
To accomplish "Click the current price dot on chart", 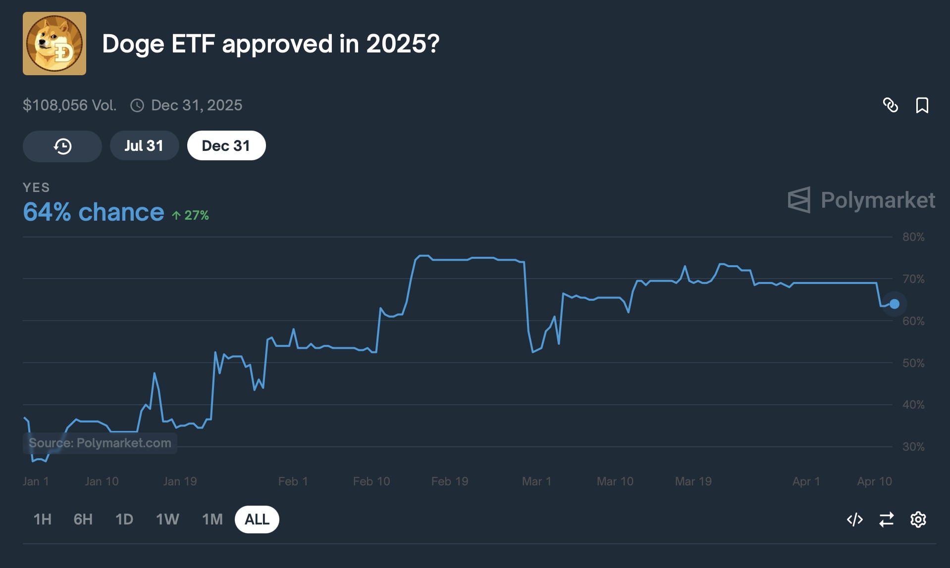I will pyautogui.click(x=894, y=304).
